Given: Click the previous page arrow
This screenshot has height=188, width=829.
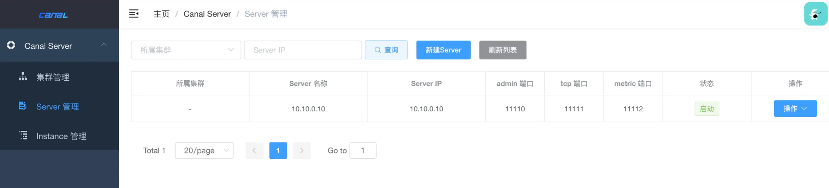Looking at the screenshot, I should (x=255, y=151).
